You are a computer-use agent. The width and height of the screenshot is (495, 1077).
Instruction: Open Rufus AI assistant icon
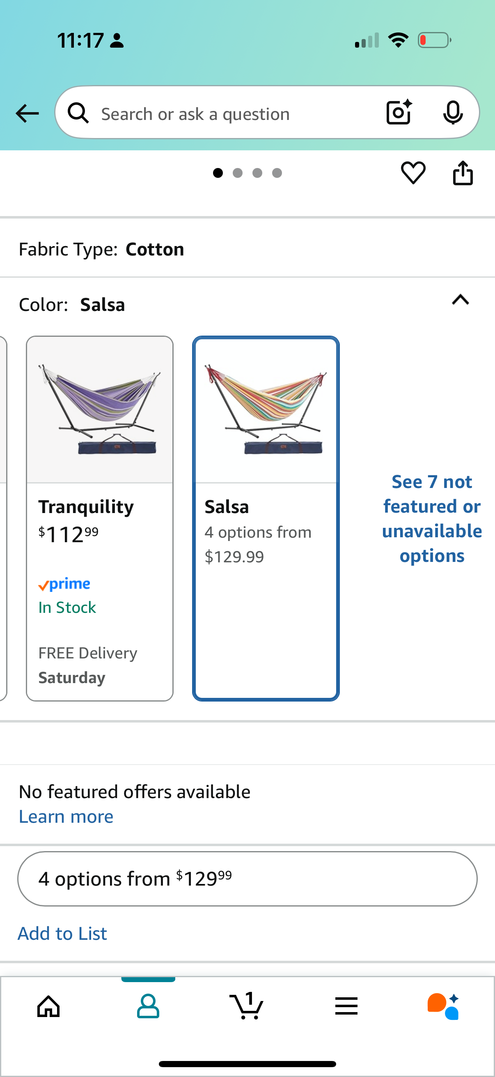443,1006
